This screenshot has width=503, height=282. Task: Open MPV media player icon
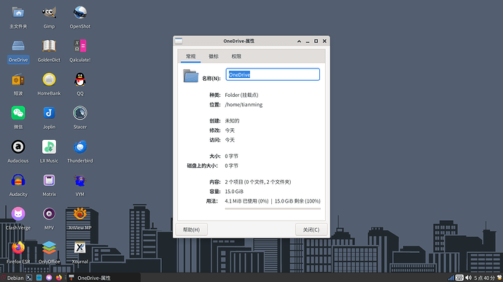click(x=49, y=214)
